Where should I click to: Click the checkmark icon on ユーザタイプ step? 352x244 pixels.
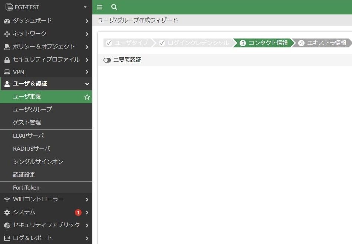click(109, 43)
